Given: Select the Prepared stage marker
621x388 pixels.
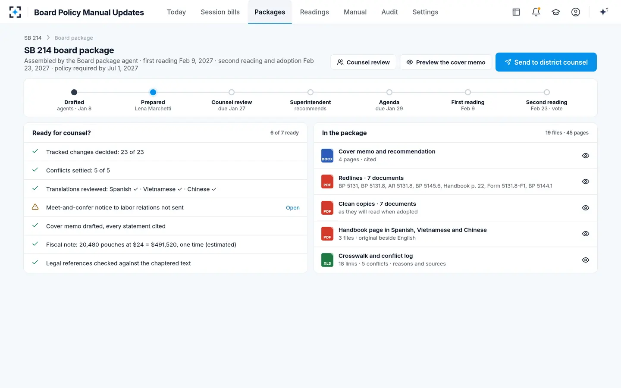Looking at the screenshot, I should tap(153, 92).
